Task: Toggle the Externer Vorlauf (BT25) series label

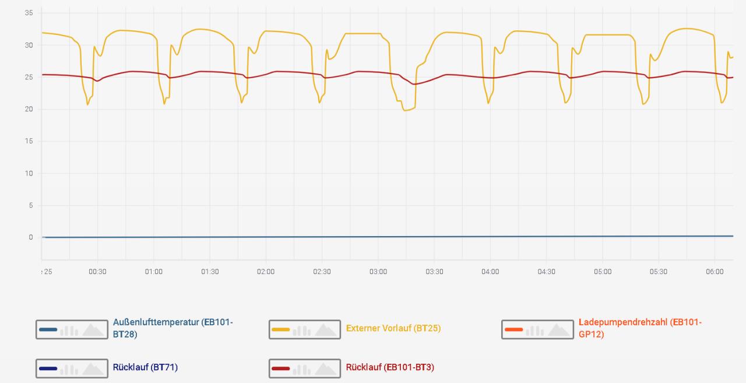Action: click(x=393, y=328)
